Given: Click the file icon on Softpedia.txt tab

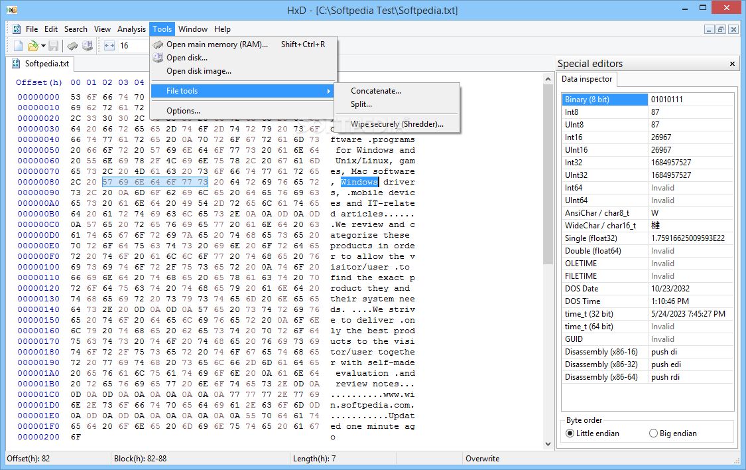Looking at the screenshot, I should coord(16,64).
